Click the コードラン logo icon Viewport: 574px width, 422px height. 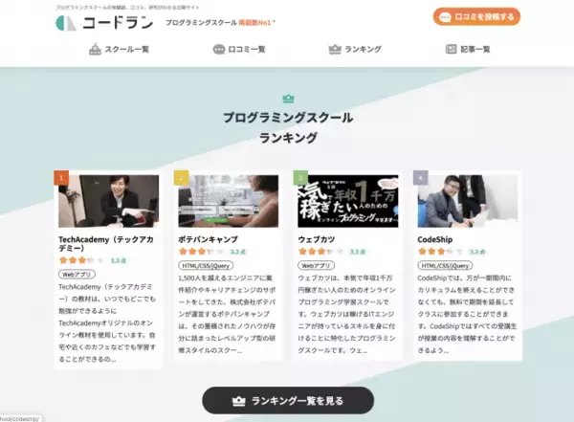(66, 23)
